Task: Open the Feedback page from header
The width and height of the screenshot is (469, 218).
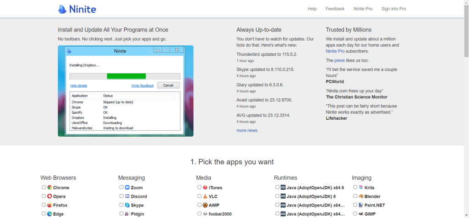Action: pyautogui.click(x=335, y=9)
